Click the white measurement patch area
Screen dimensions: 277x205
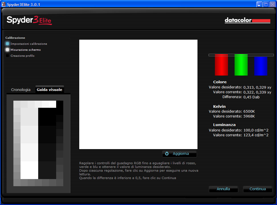click(138, 94)
